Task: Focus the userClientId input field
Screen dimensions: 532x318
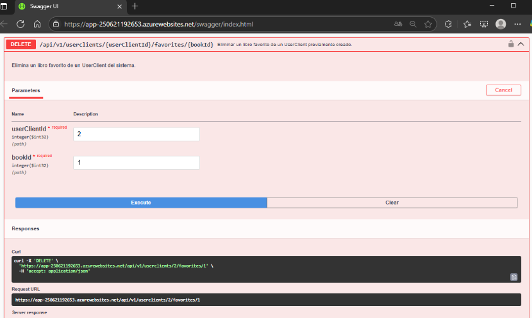Action: click(136, 134)
